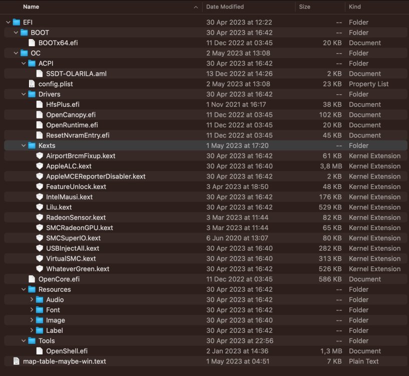409x376 pixels.
Task: Click date 3 Apr 2023 at 18:50
Action: pos(237,186)
